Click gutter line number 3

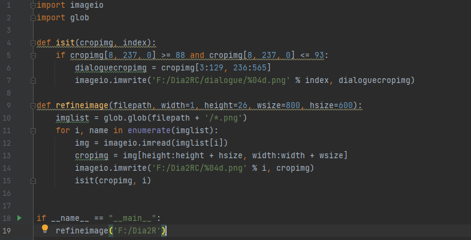pyautogui.click(x=8, y=30)
